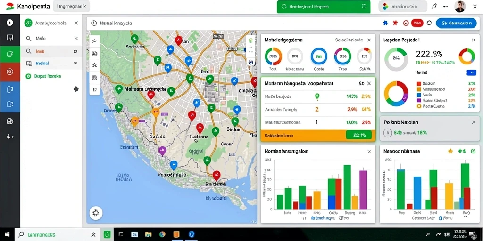This screenshot has width=483, height=241.
Task: Open the blue Norine selector button
Action: [471, 72]
